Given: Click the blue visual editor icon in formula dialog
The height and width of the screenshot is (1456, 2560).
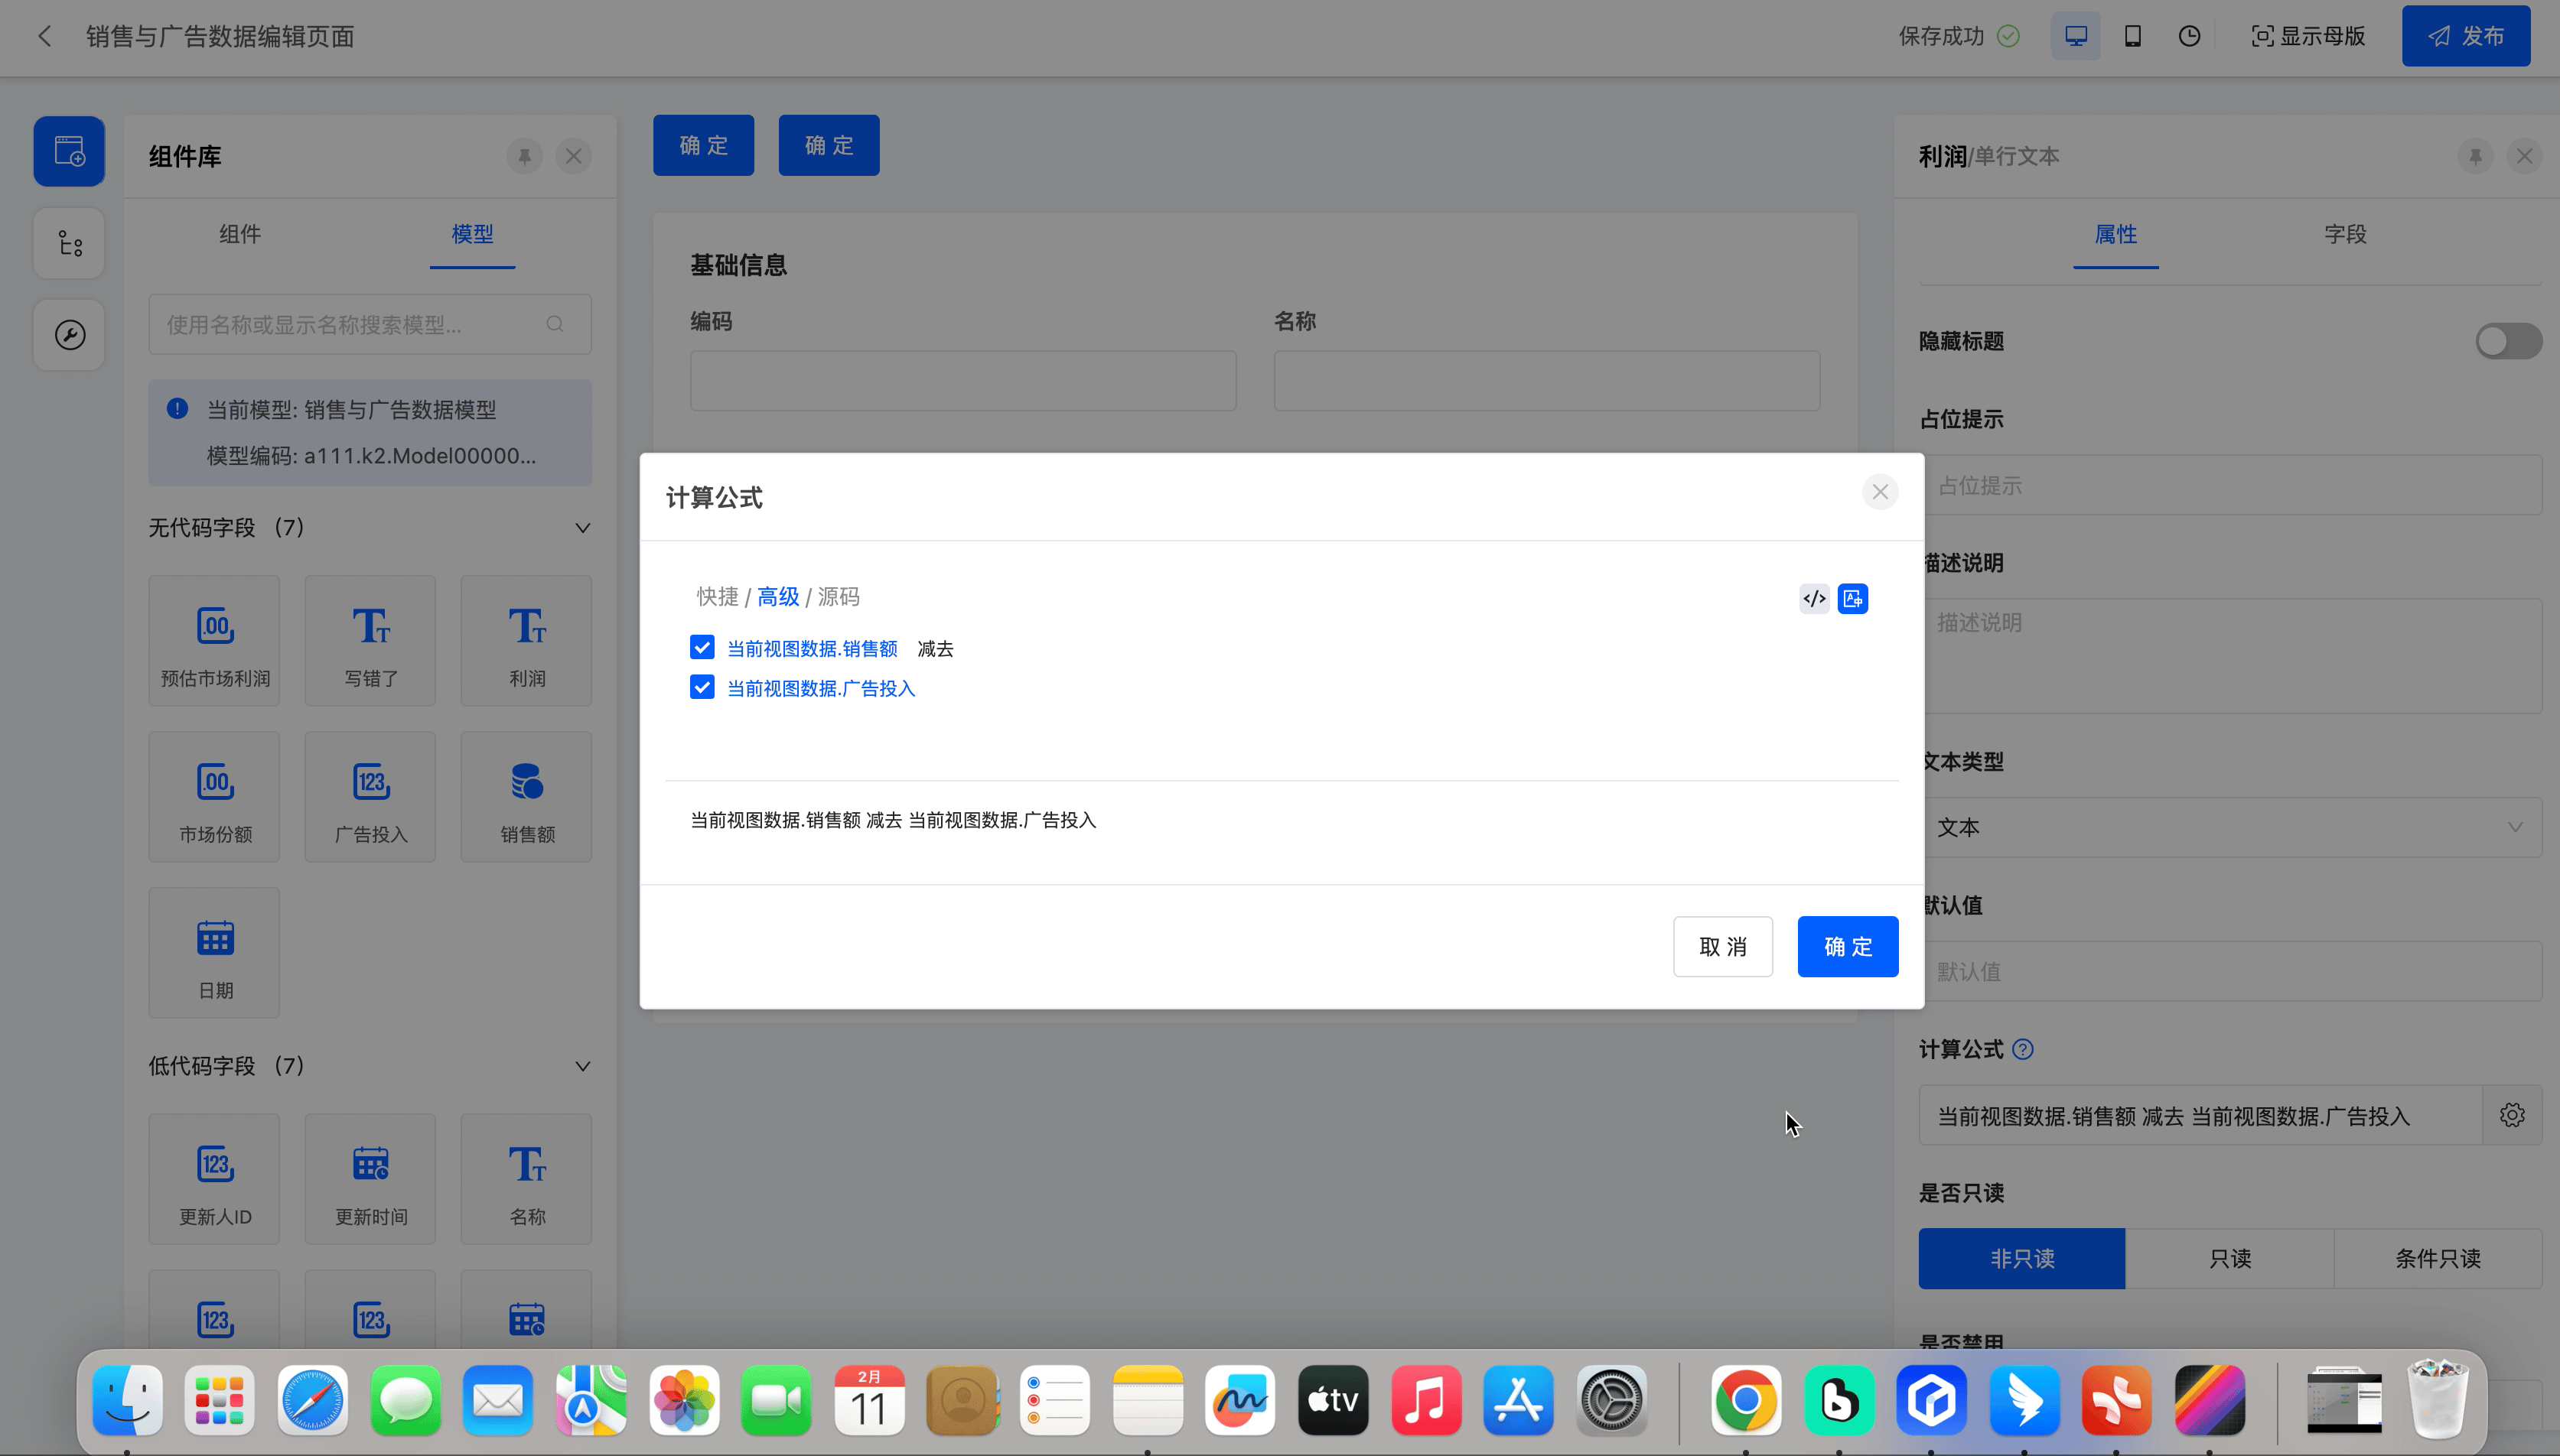Looking at the screenshot, I should (1853, 599).
